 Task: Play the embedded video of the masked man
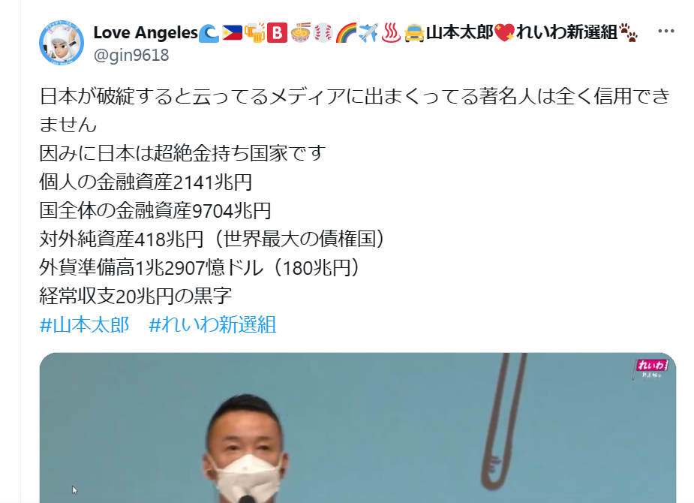358,428
